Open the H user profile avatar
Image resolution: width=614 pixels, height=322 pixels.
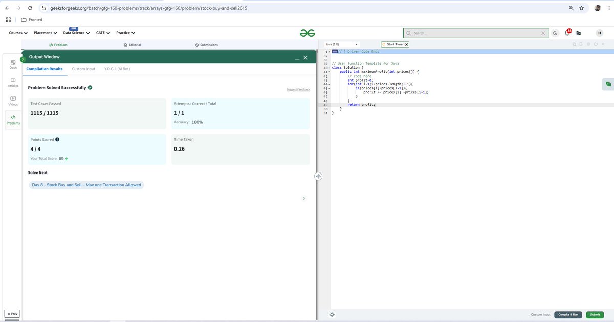coord(600,33)
